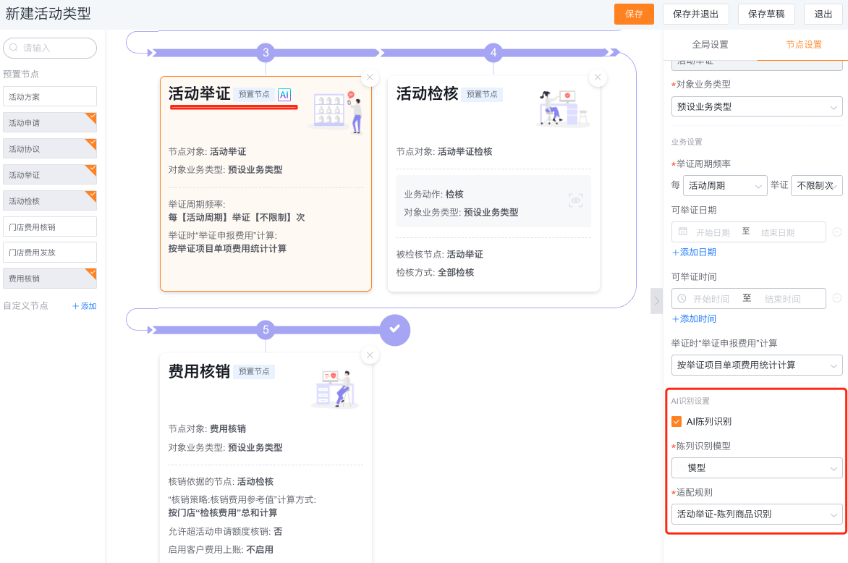Screen dimensions: 848x563
Task: Switch to 节点设置 tab
Action: pyautogui.click(x=804, y=44)
